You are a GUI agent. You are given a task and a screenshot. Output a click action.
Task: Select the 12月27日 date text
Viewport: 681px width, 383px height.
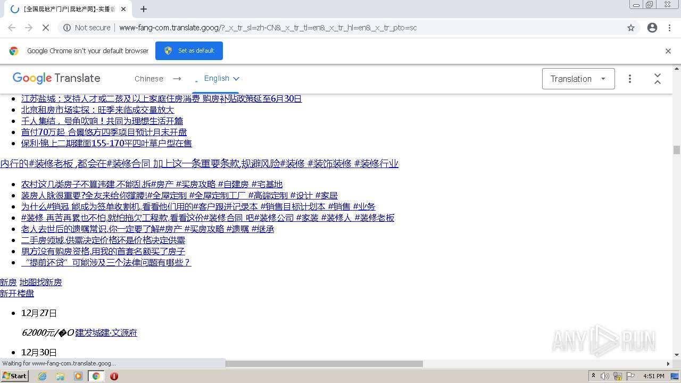39,313
